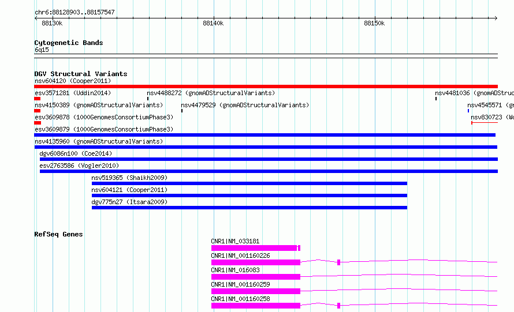The width and height of the screenshot is (514, 312).
Task: Select the magenta NM_001160226 exon bar
Action: (256, 262)
